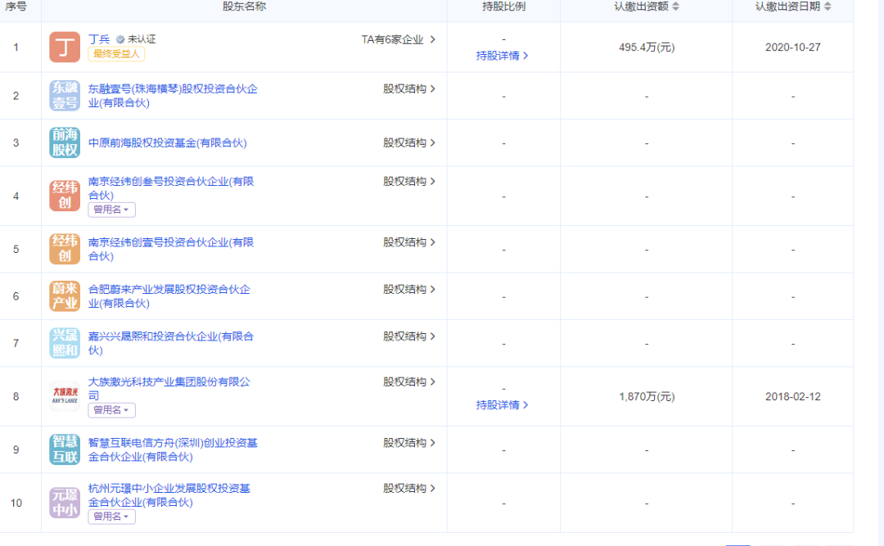Sort by 认缴出资日期 column header
This screenshot has height=546, width=884.
(x=792, y=7)
